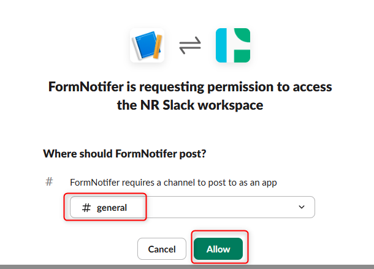Click the NR workspace teal and green icon
The width and height of the screenshot is (374, 269).
233,45
